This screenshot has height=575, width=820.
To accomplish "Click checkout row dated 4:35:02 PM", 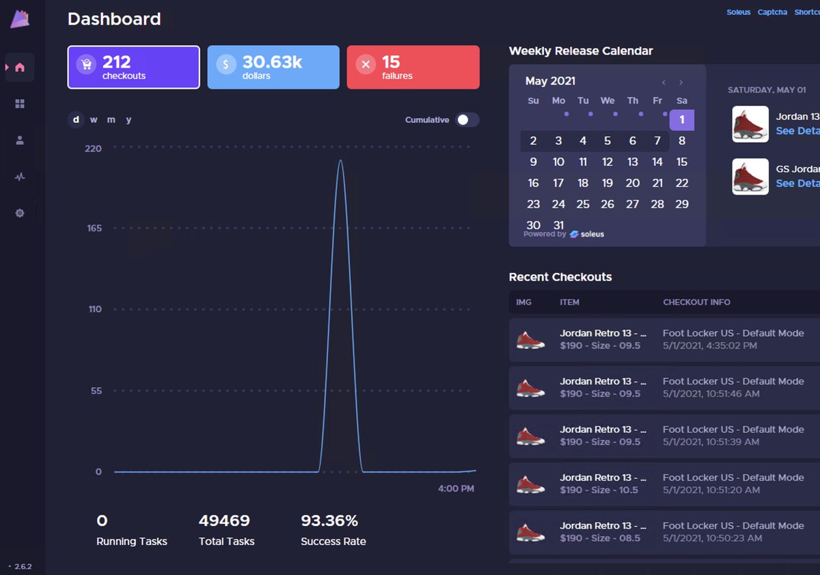I will (664, 339).
